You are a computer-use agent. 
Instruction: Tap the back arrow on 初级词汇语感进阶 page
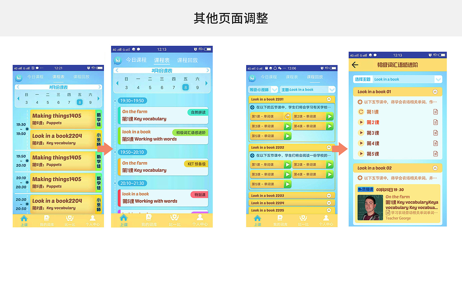tap(355, 65)
